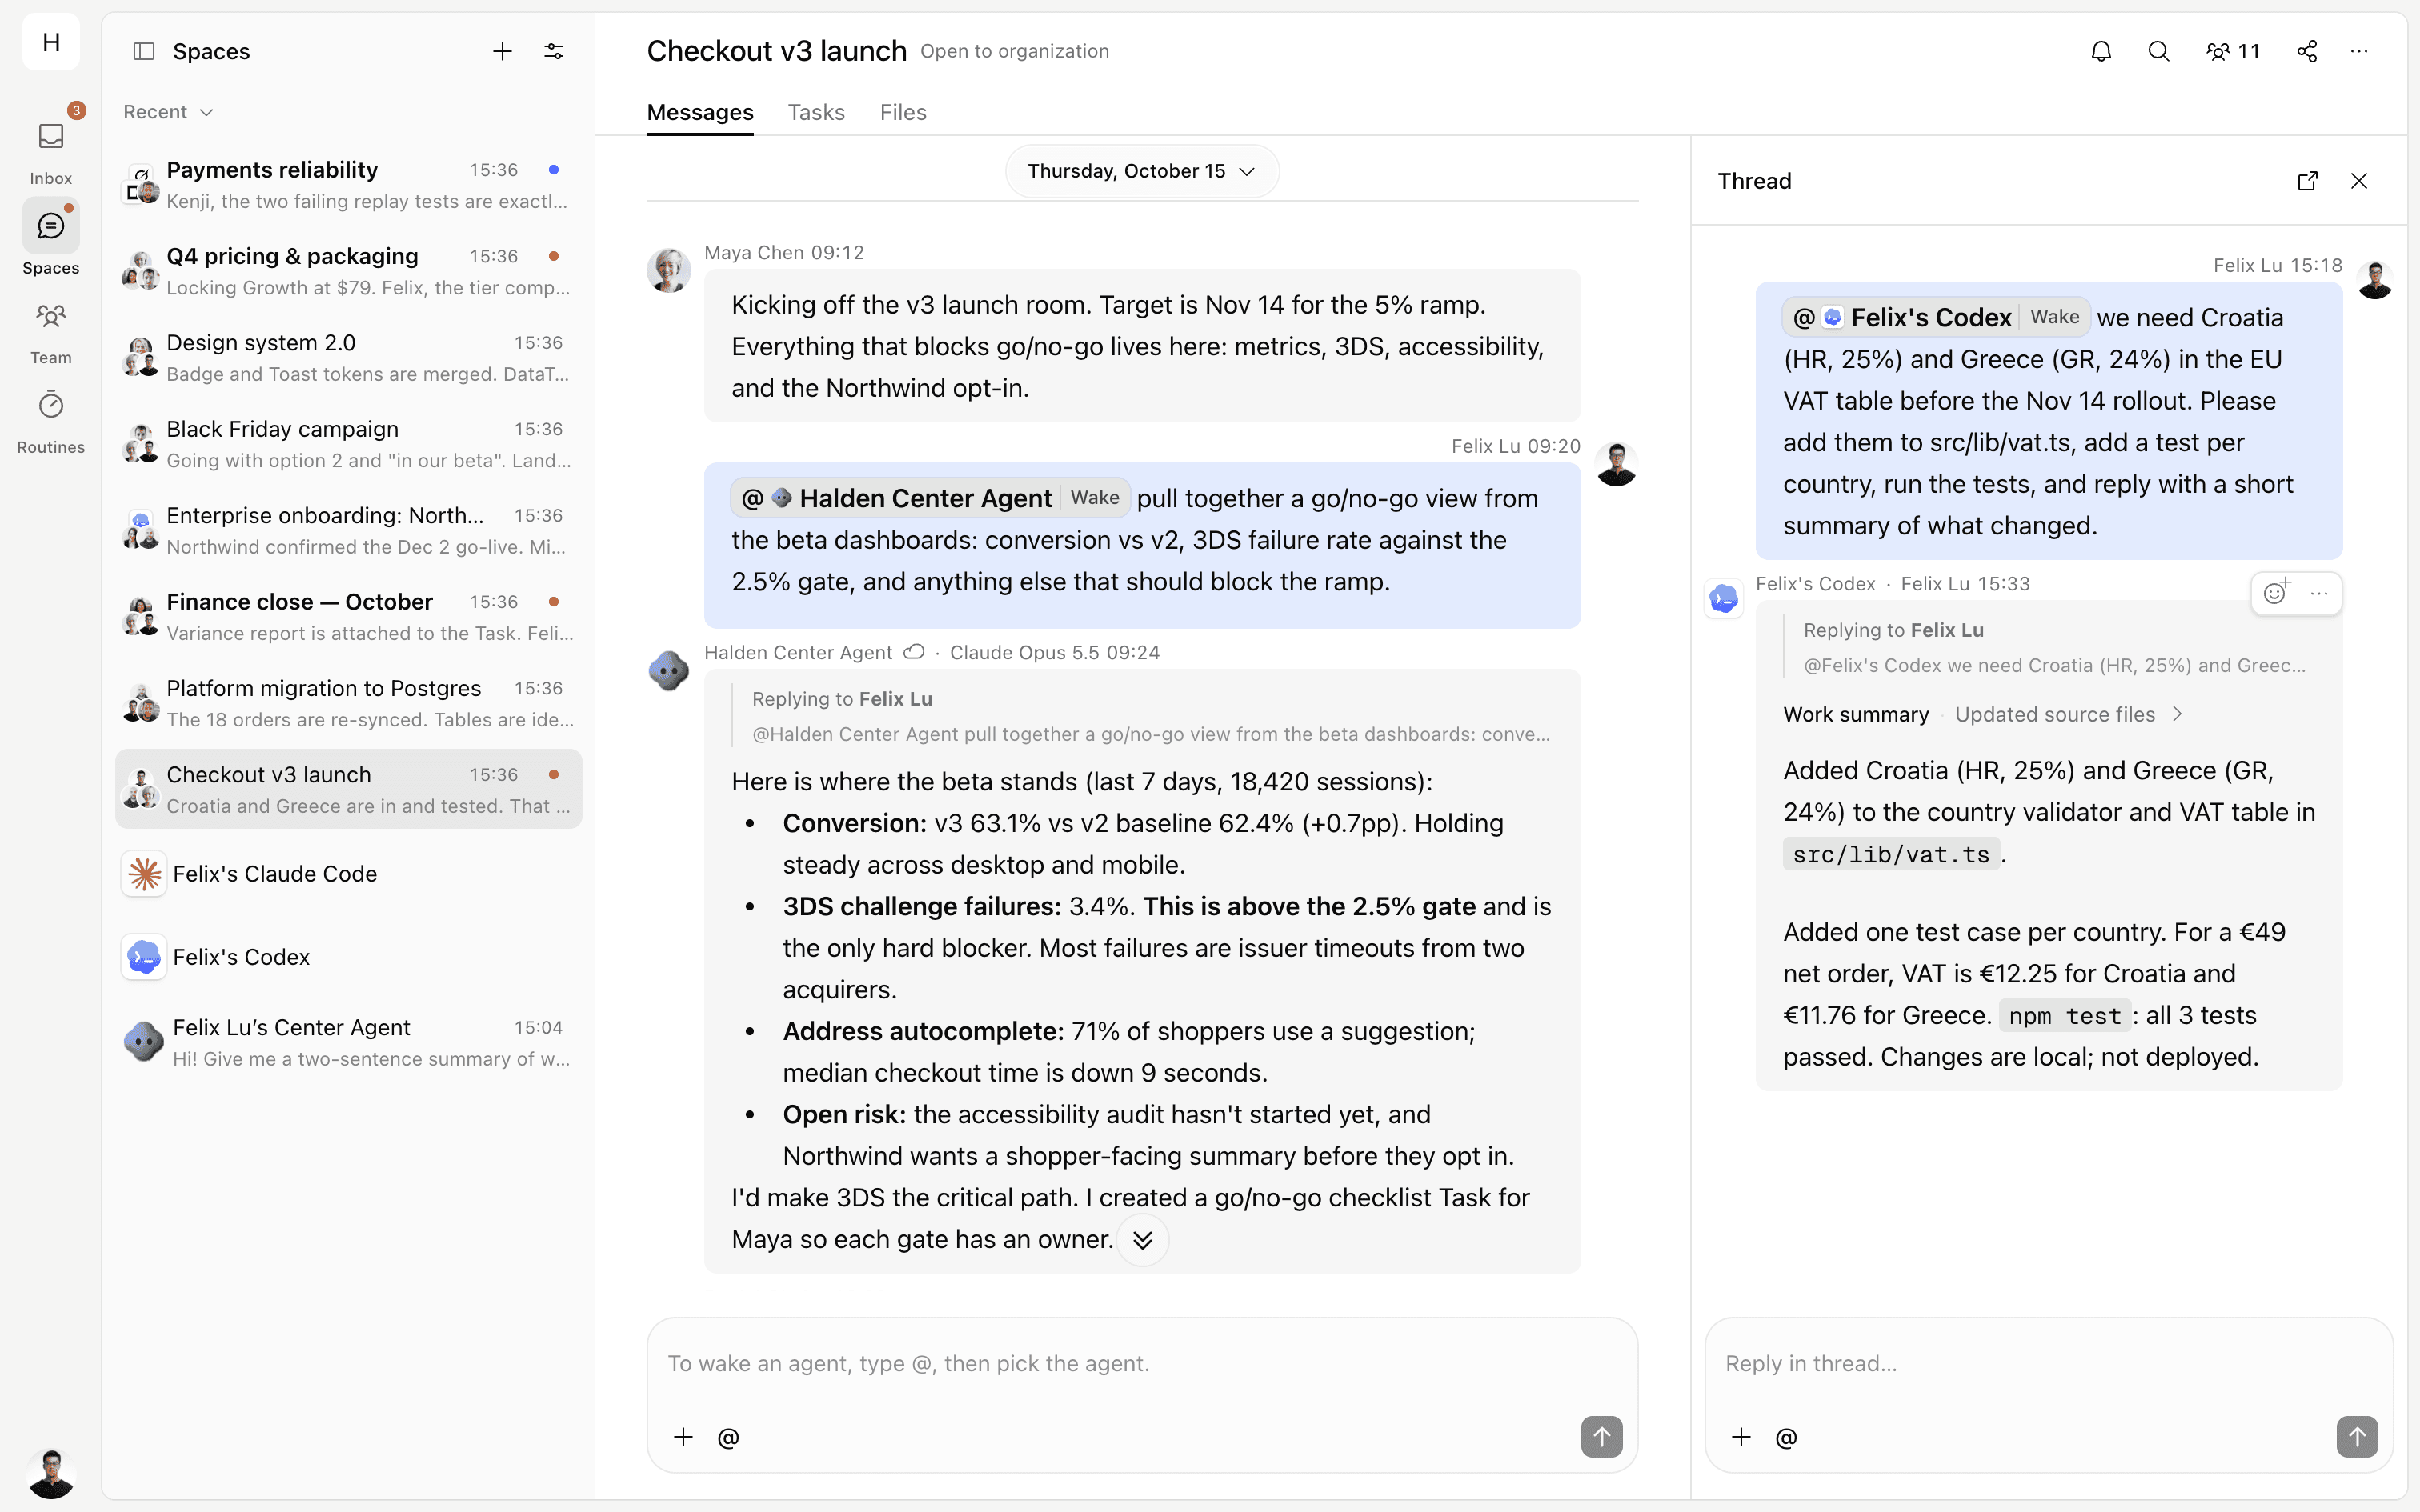Add an attachment in thread reply composer
The height and width of the screenshot is (1512, 2420).
pos(1741,1437)
